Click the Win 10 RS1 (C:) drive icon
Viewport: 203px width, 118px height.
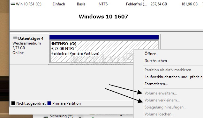click(x=13, y=4)
